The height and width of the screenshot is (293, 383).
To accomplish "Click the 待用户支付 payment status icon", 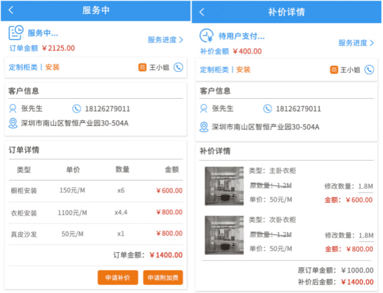I will 206,35.
